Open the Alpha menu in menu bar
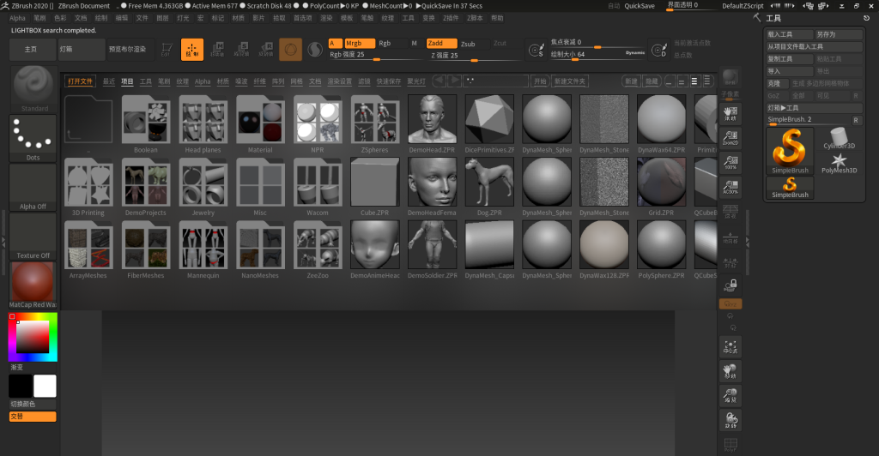879x456 pixels. coord(17,17)
